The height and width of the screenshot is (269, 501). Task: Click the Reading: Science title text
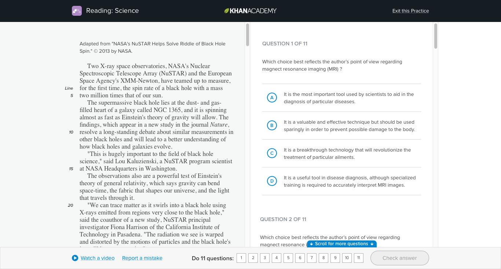113,11
